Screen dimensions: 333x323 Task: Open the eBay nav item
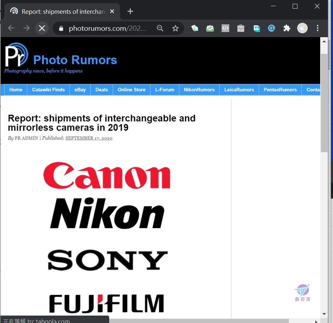pos(80,90)
